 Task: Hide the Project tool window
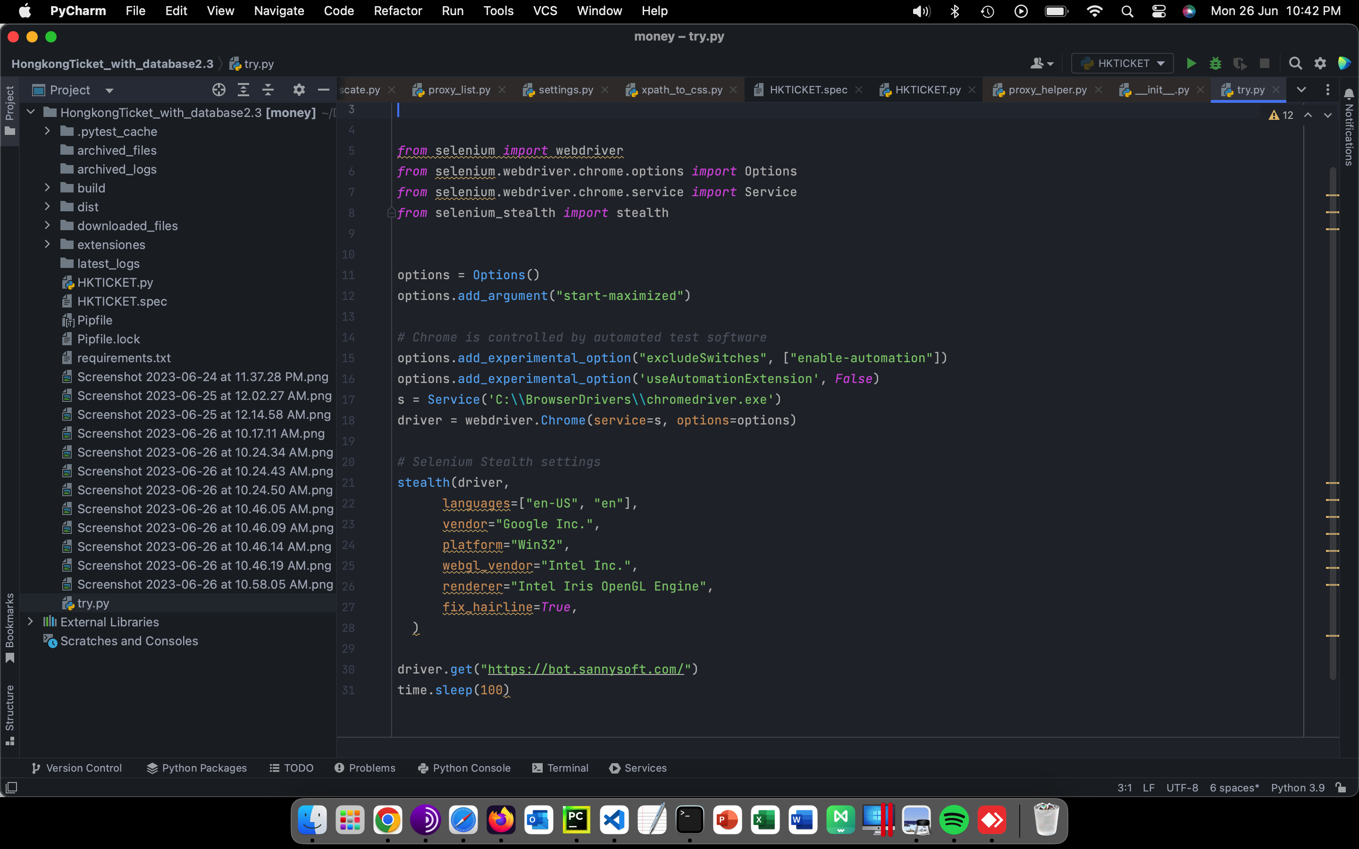[x=323, y=90]
